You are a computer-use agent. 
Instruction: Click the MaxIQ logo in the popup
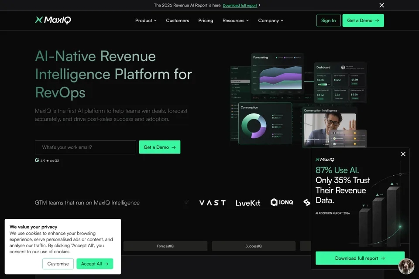point(325,160)
